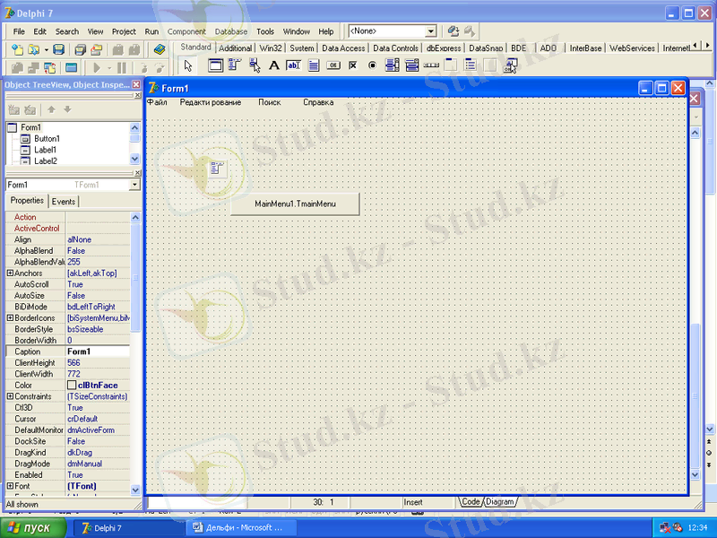
Task: Select Label1 in Object TreeView
Action: coord(45,150)
